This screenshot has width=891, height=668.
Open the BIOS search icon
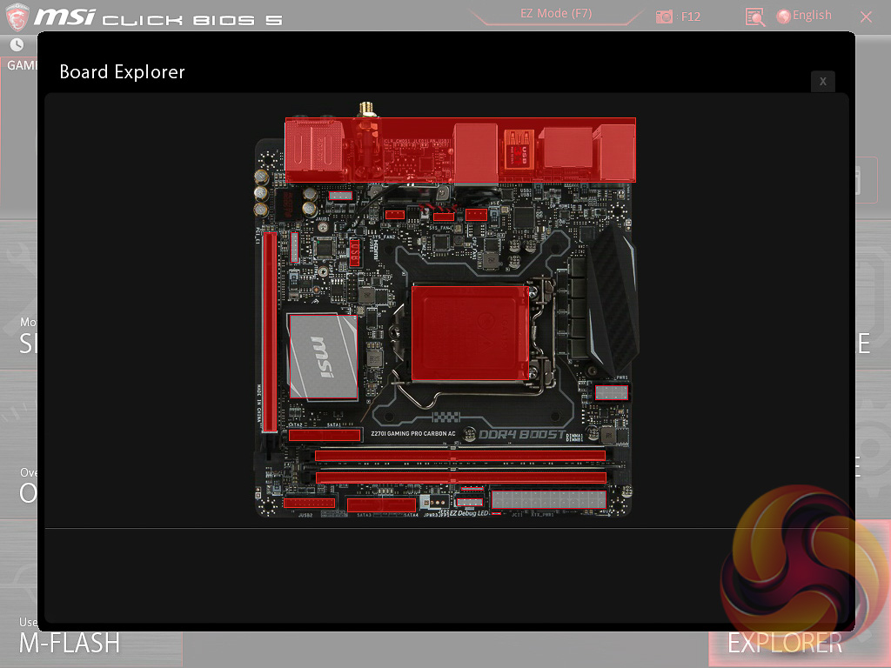(x=754, y=17)
